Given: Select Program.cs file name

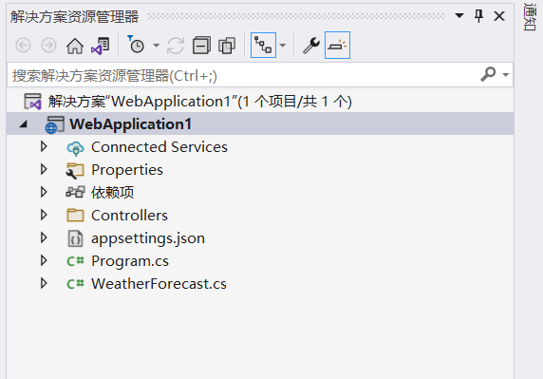Looking at the screenshot, I should [130, 261].
